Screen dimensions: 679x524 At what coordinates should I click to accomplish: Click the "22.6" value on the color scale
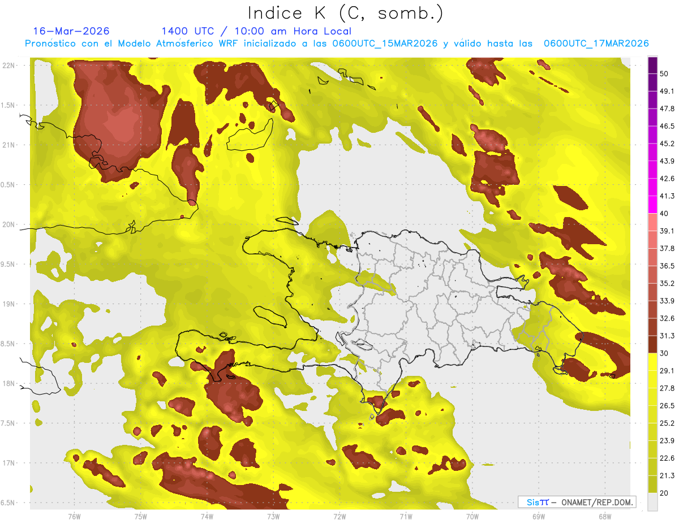click(667, 458)
